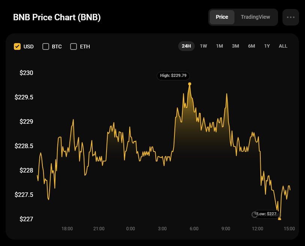Click the BNB Price Chart heading
This screenshot has width=305, height=246.
[x=57, y=18]
